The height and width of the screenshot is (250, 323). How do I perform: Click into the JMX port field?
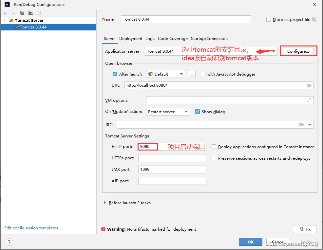172,170
